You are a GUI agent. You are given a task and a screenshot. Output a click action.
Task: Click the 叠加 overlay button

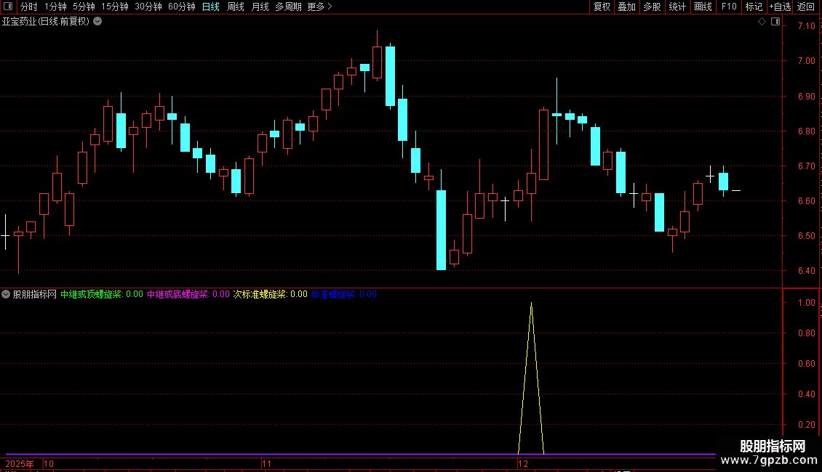tap(627, 7)
